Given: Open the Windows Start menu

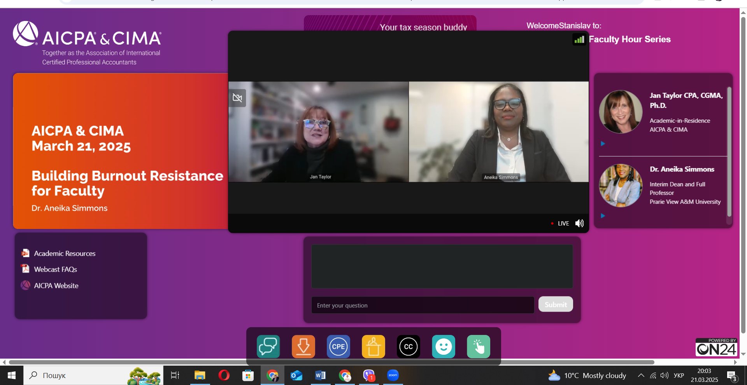Looking at the screenshot, I should pyautogui.click(x=12, y=375).
